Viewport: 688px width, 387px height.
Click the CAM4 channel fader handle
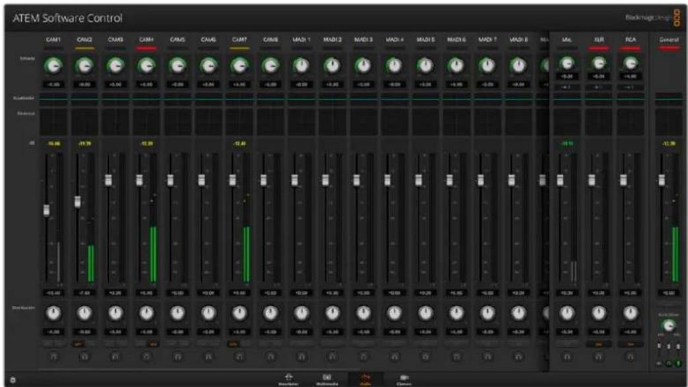[140, 180]
